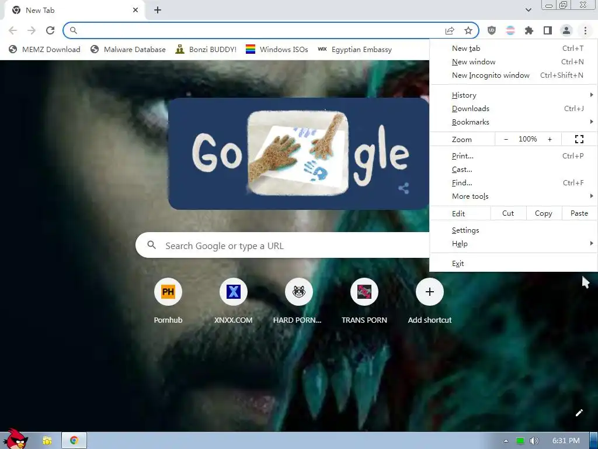Select New window menu entry

tap(514, 62)
